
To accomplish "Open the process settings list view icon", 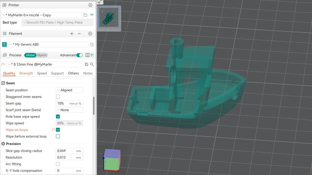I will 87,55.
